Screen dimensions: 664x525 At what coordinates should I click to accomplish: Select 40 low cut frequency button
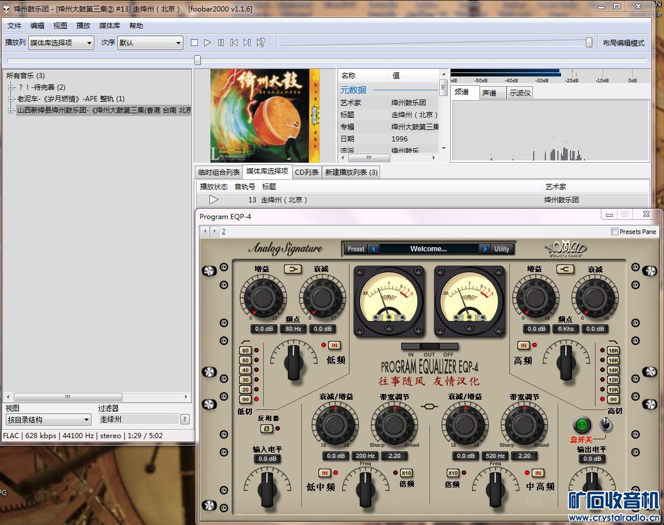point(245,370)
